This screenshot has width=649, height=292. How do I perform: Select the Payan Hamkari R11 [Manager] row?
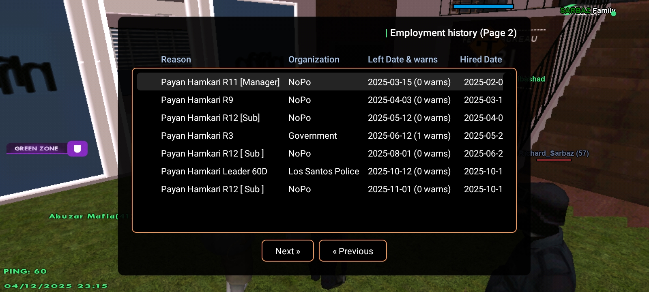click(x=220, y=82)
